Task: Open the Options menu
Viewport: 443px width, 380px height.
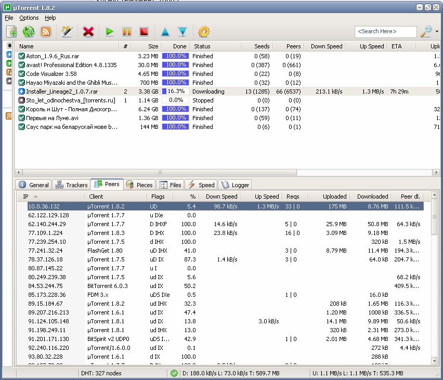Action: pyautogui.click(x=29, y=18)
